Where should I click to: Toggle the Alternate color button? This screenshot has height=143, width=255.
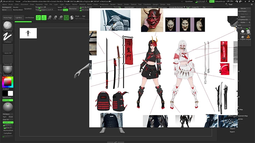pyautogui.click(x=8, y=100)
